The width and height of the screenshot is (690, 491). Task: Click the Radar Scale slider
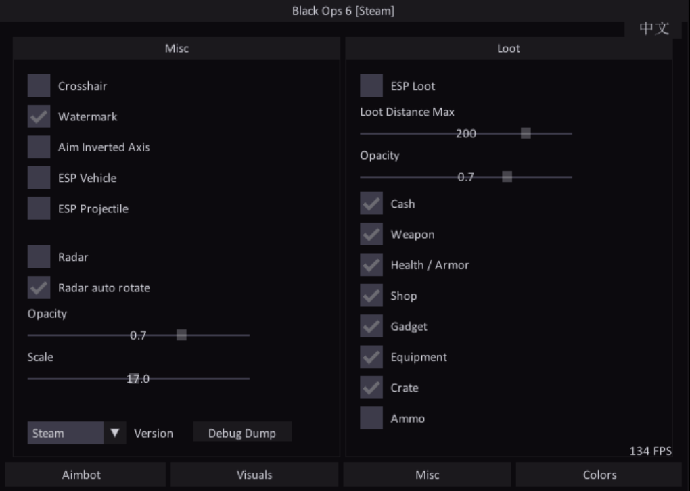(138, 379)
